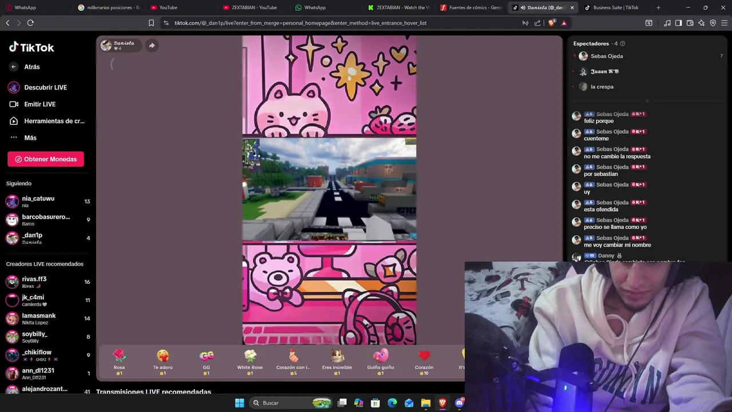Open _chikiflow recommended live
The image size is (732, 412).
[x=47, y=355]
